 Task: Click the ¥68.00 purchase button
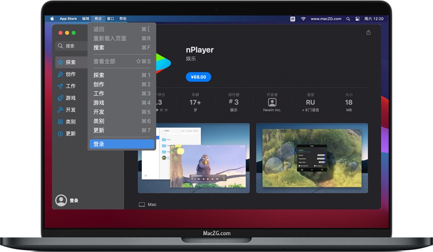[x=198, y=77]
